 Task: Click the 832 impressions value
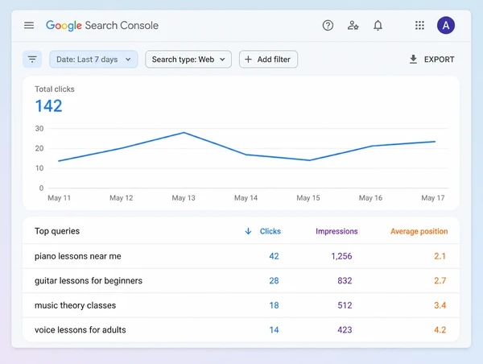click(345, 281)
